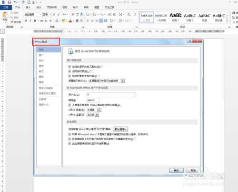The image size is (238, 192).
Task: Switch to Insert ribbon tab
Action: point(28,7)
